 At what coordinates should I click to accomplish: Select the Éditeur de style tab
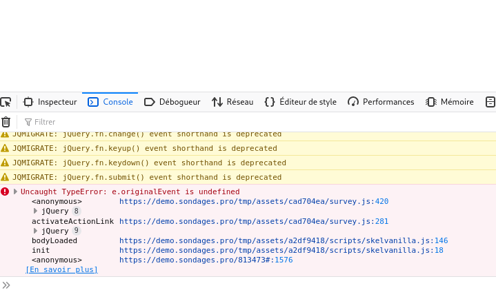pyautogui.click(x=301, y=102)
